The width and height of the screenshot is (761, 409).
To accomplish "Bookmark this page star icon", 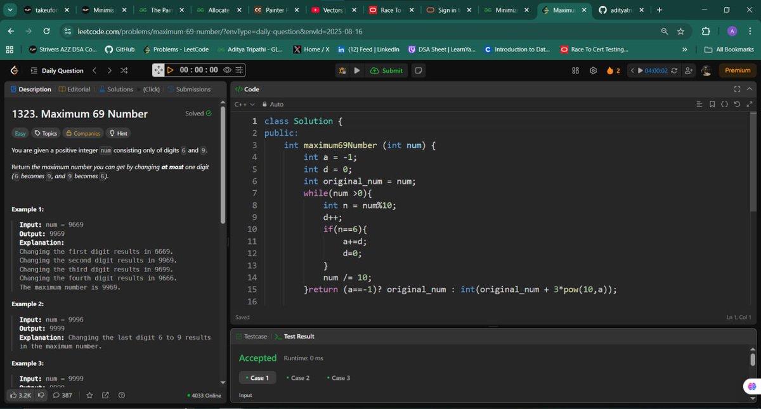I will 680,31.
